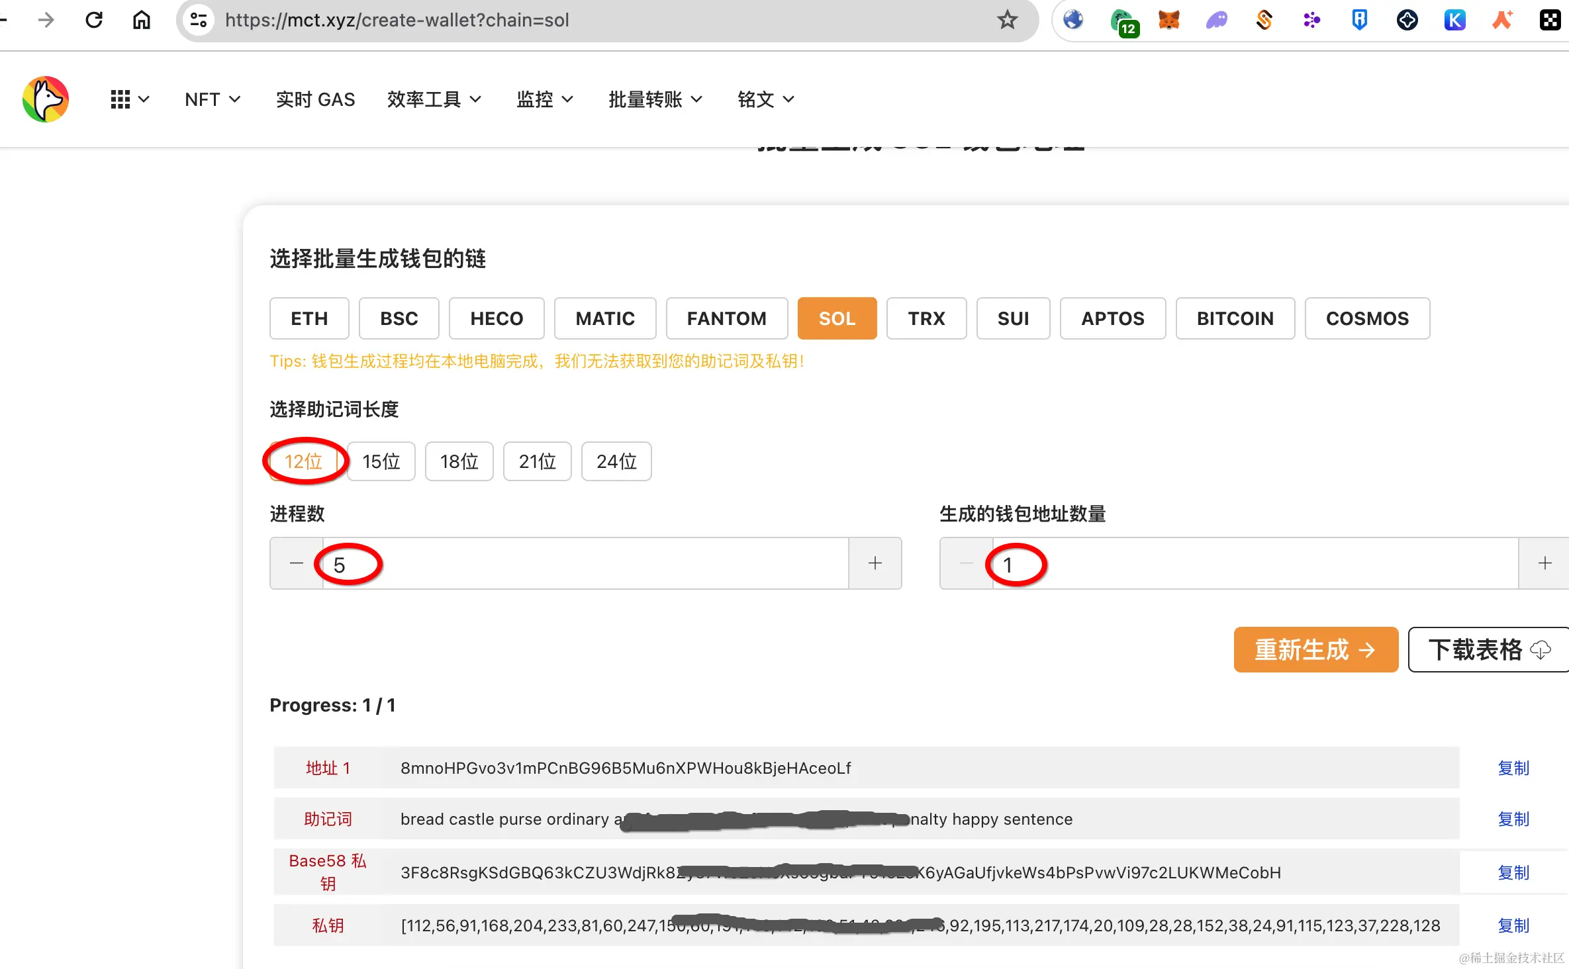Click the 下载表格 download button

1488,649
